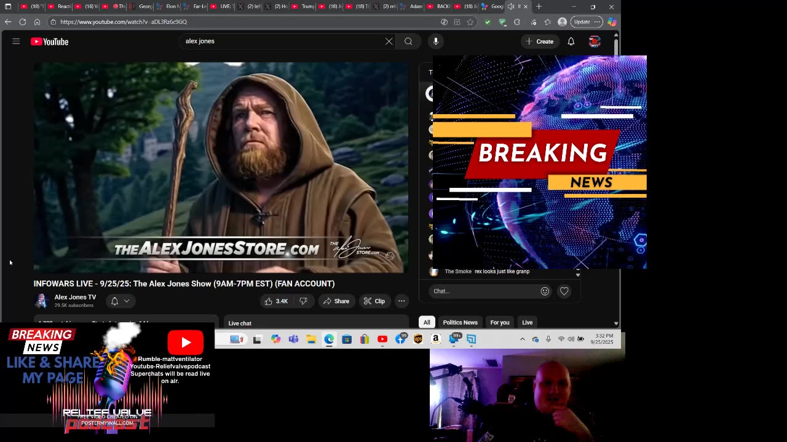The image size is (787, 442).
Task: Show hidden system tray icons chevron
Action: pyautogui.click(x=523, y=339)
